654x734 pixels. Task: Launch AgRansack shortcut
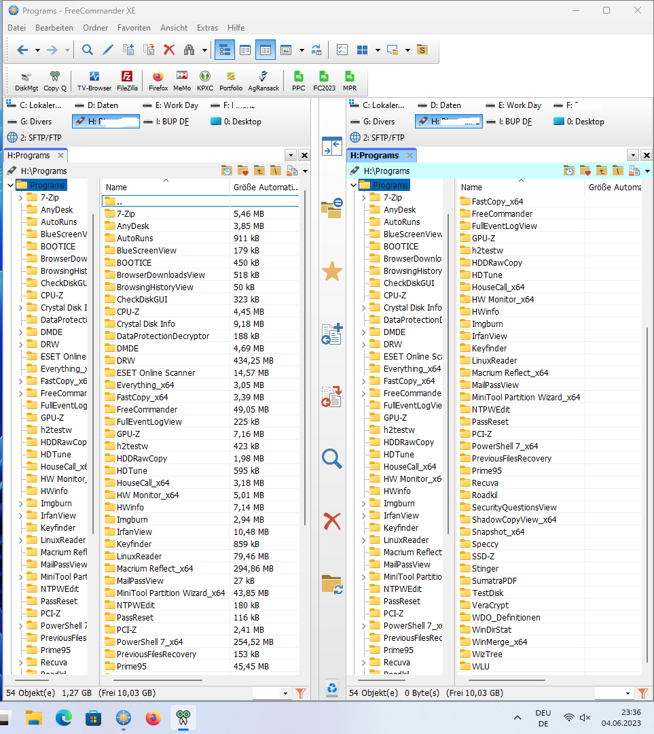coord(264,82)
